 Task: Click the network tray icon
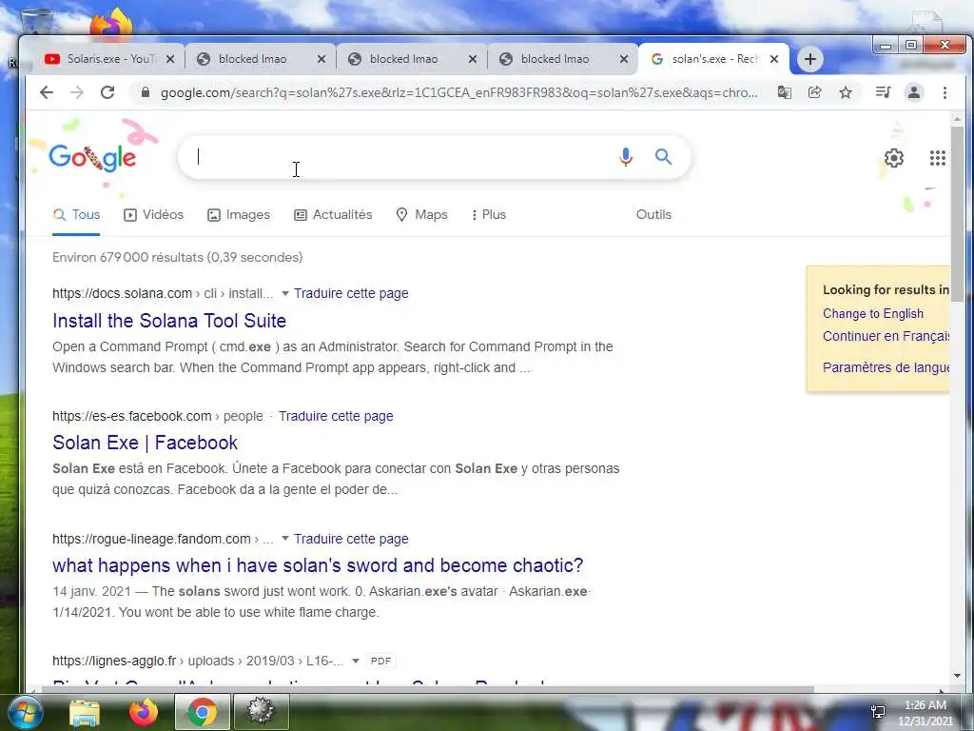(878, 712)
